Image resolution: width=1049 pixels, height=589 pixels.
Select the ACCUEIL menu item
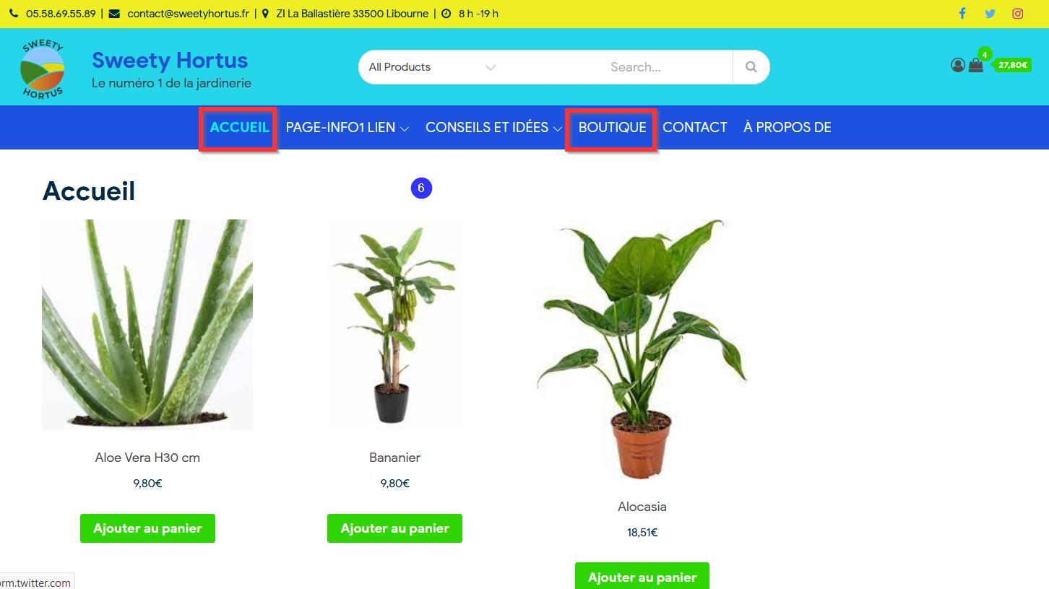(239, 128)
